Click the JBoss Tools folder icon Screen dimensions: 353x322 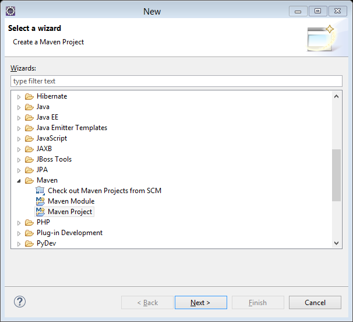point(29,159)
